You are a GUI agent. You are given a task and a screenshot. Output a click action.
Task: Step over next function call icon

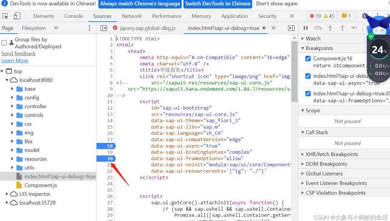click(318, 28)
